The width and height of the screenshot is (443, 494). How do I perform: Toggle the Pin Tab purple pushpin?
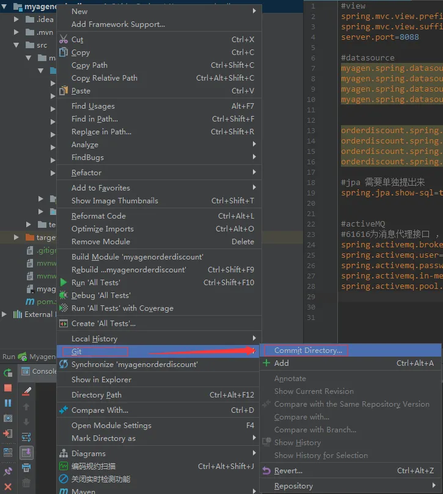8,471
